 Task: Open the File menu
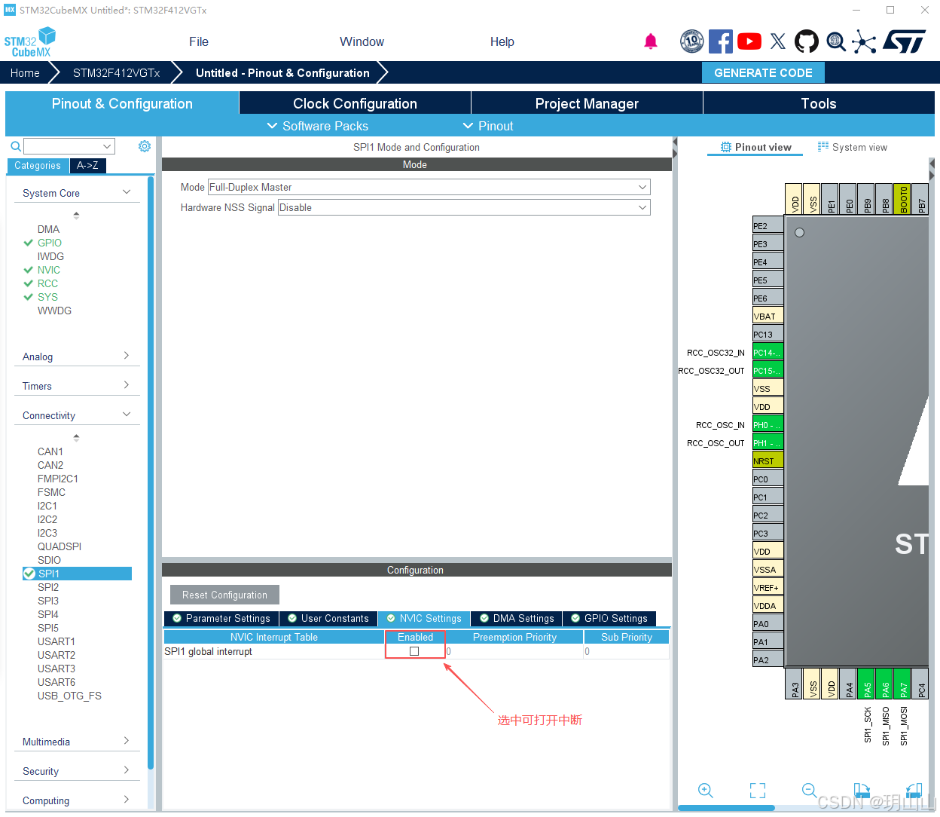pos(199,41)
